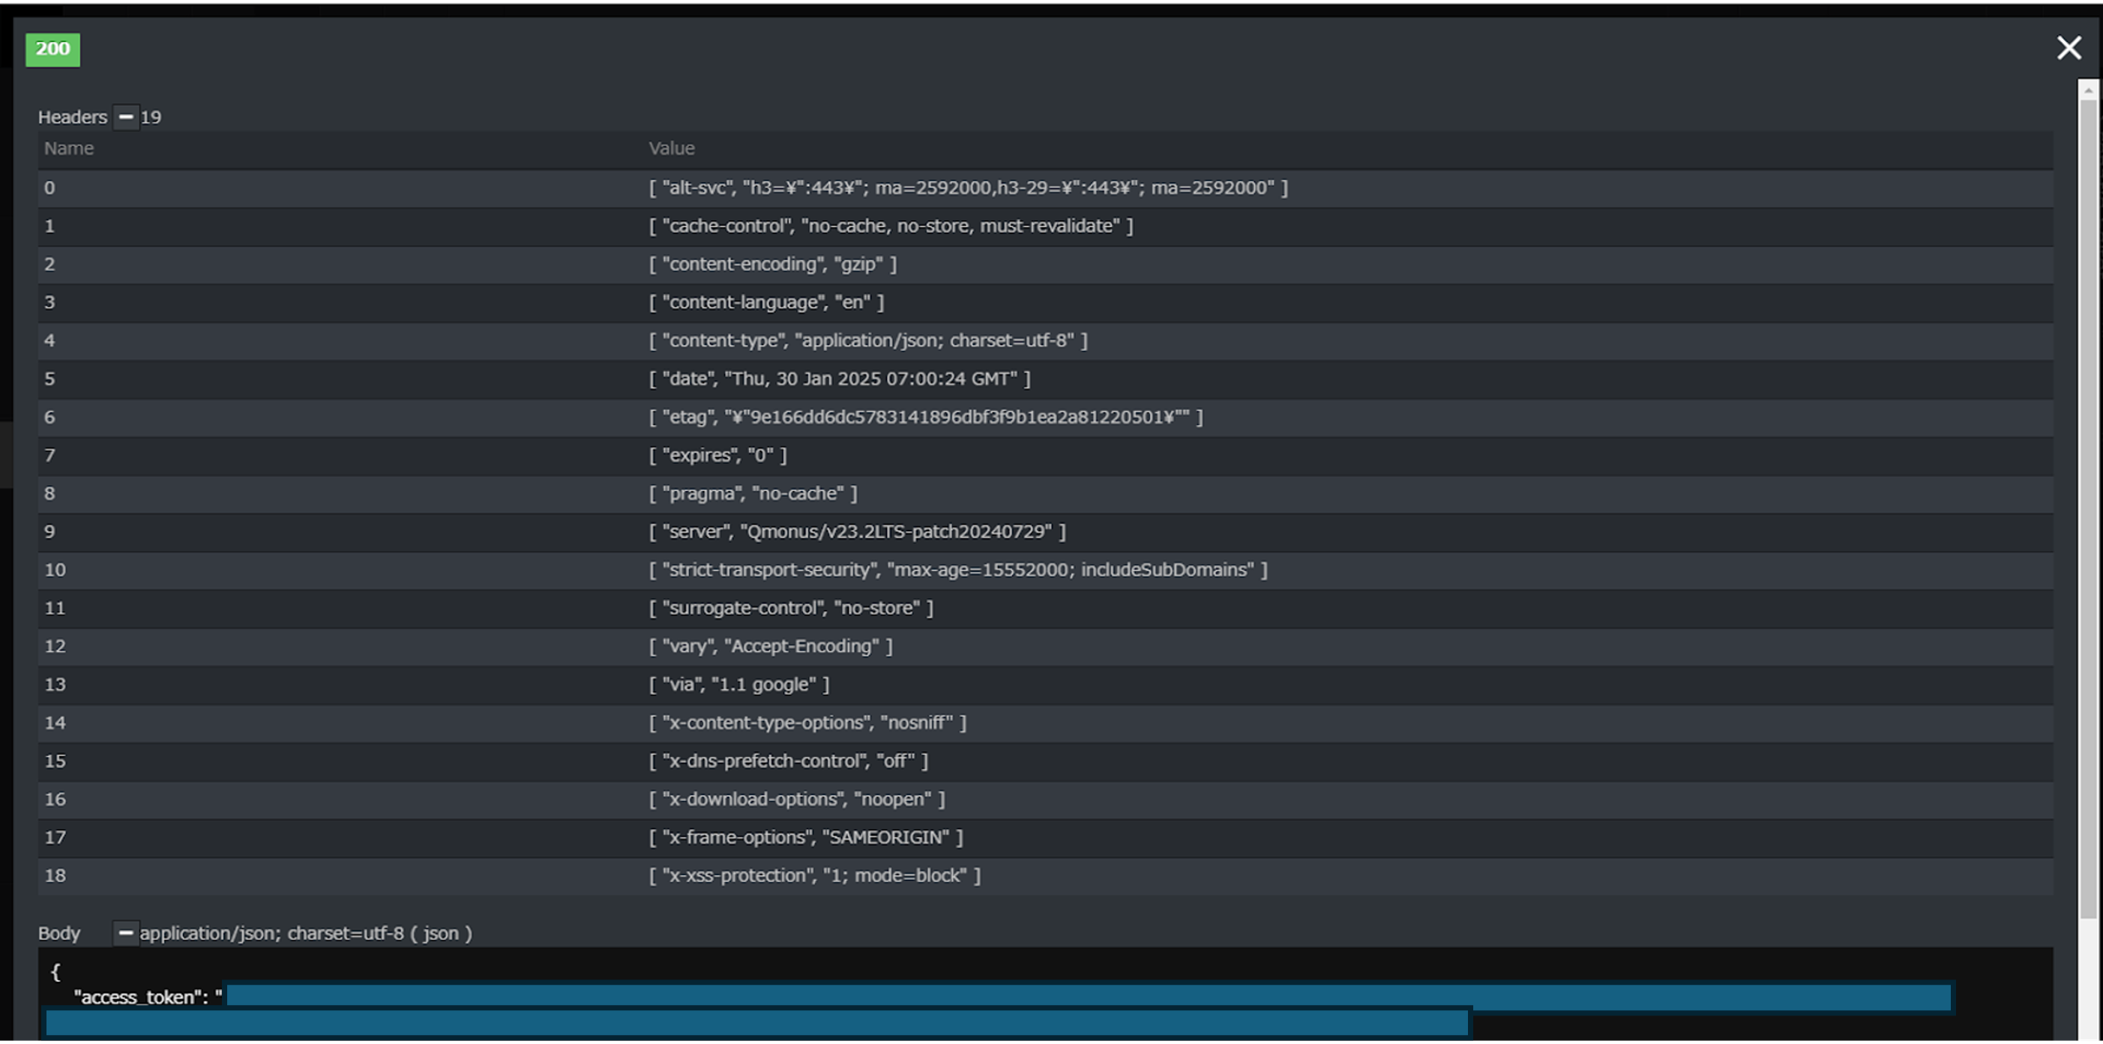
Task: Select the cache-control header value
Action: 891,226
